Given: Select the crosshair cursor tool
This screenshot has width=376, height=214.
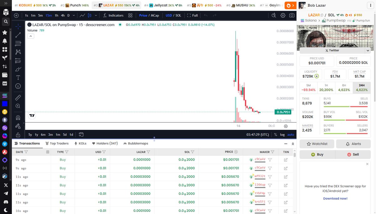Looking at the screenshot, I should [x=18, y=27].
